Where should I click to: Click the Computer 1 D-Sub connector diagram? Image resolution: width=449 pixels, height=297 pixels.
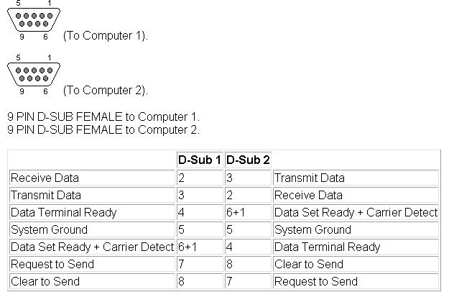click(x=34, y=20)
